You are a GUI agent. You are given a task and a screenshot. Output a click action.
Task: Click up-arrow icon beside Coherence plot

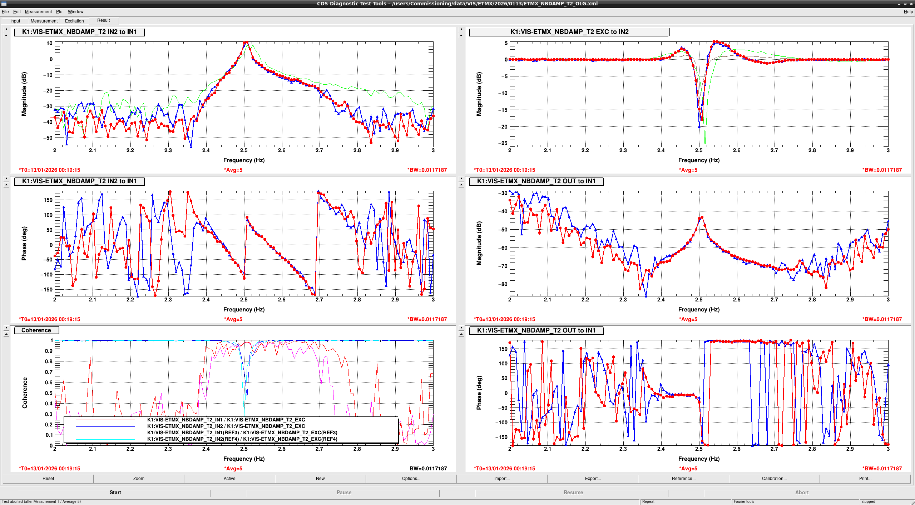[x=6, y=334]
